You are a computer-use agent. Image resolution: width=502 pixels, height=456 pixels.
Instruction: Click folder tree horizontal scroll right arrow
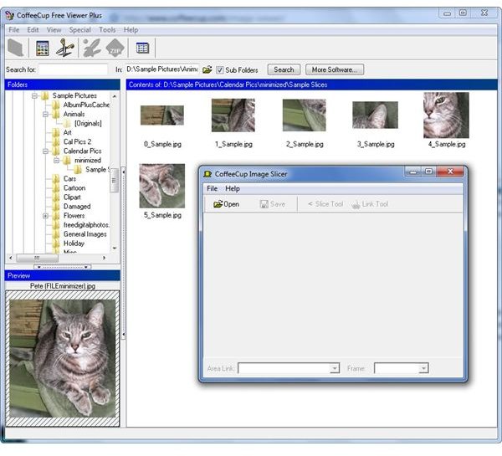(104, 258)
